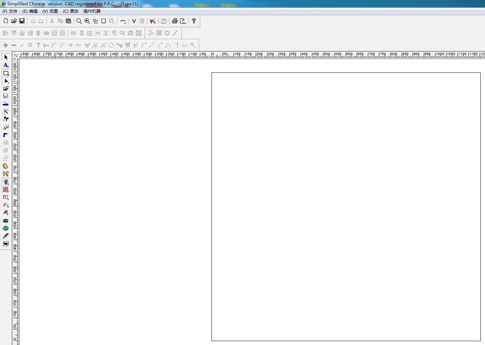485x345 pixels.
Task: Click the surface mesh icon
Action: click(6, 213)
